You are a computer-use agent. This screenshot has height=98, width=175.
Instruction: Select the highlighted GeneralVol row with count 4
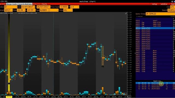[x=155, y=28]
